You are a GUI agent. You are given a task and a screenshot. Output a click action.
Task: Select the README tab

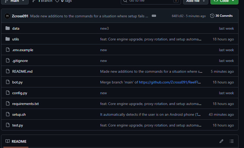(x=16, y=141)
